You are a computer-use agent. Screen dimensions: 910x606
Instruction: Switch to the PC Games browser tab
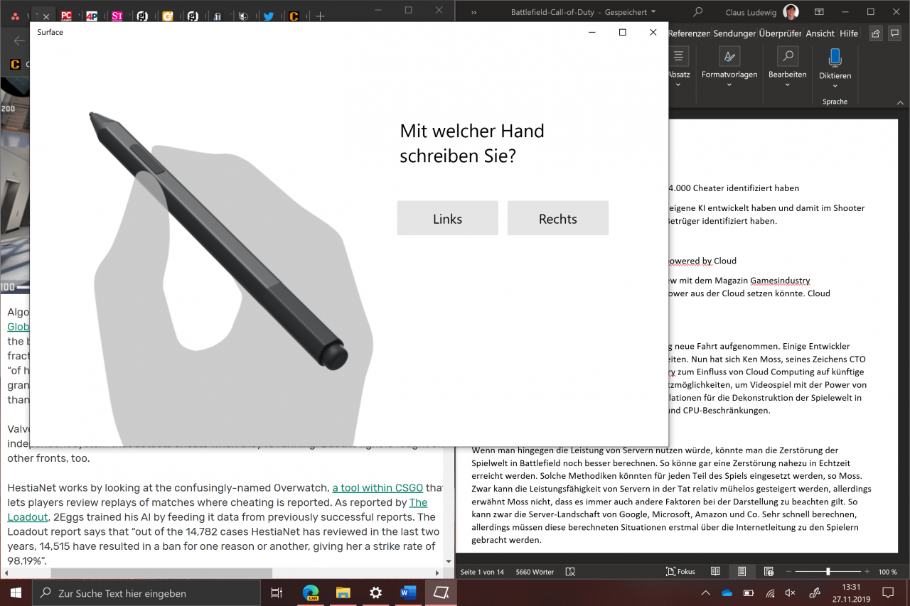point(66,16)
